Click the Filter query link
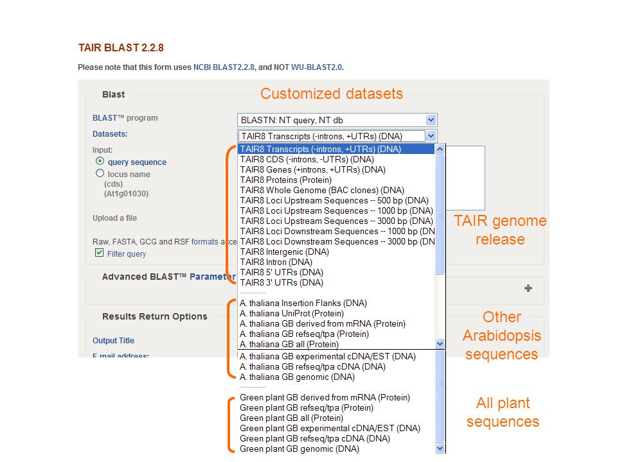The image size is (617, 462). coord(127,254)
